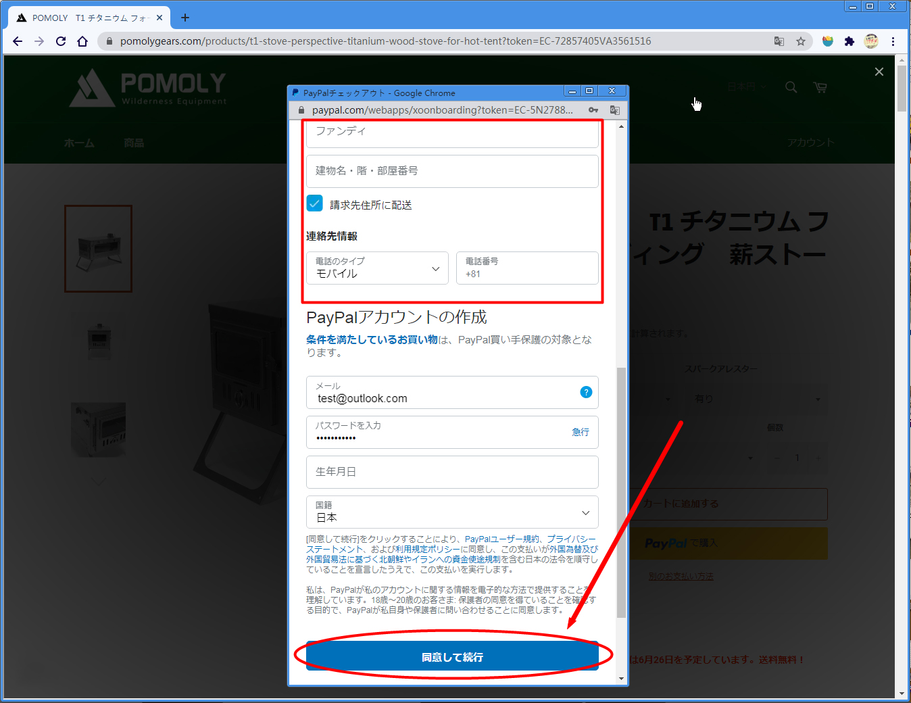Open 条件を満たしているお買い物 link

[x=372, y=339]
